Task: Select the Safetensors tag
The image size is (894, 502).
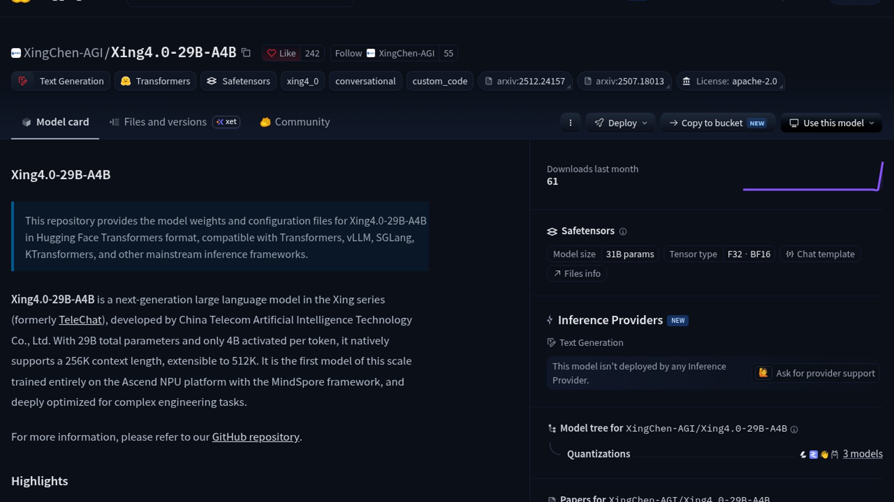Action: (x=238, y=81)
